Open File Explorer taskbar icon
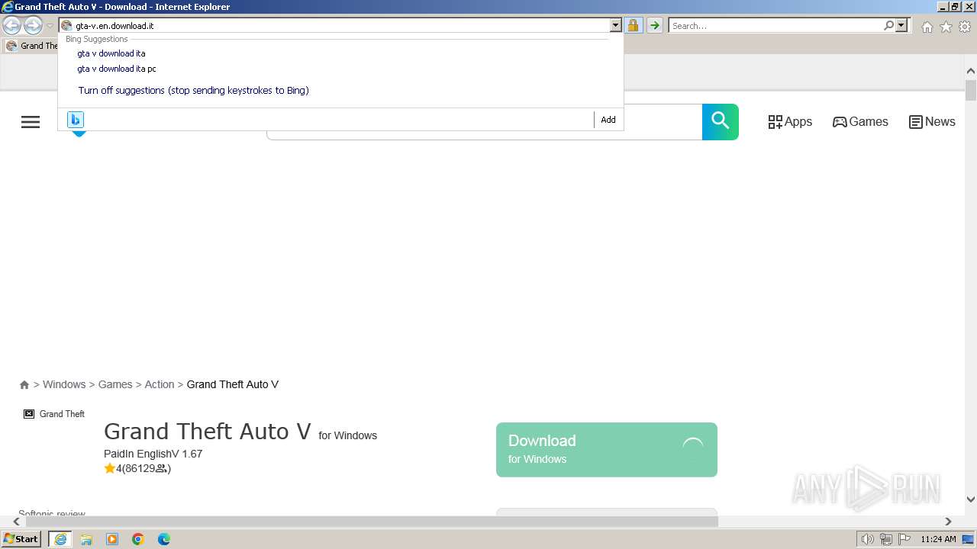This screenshot has height=549, width=977. [x=86, y=539]
